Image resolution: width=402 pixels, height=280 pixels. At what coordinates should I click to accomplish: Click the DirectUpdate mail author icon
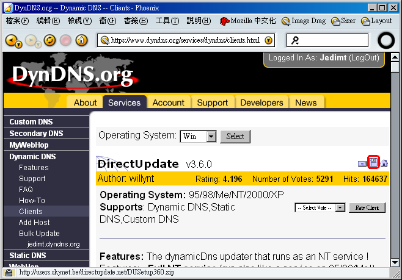362,163
